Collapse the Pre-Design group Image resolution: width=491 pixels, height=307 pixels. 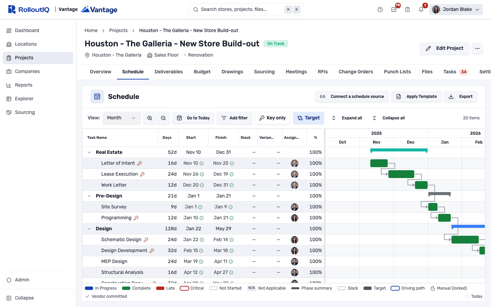[x=89, y=196]
